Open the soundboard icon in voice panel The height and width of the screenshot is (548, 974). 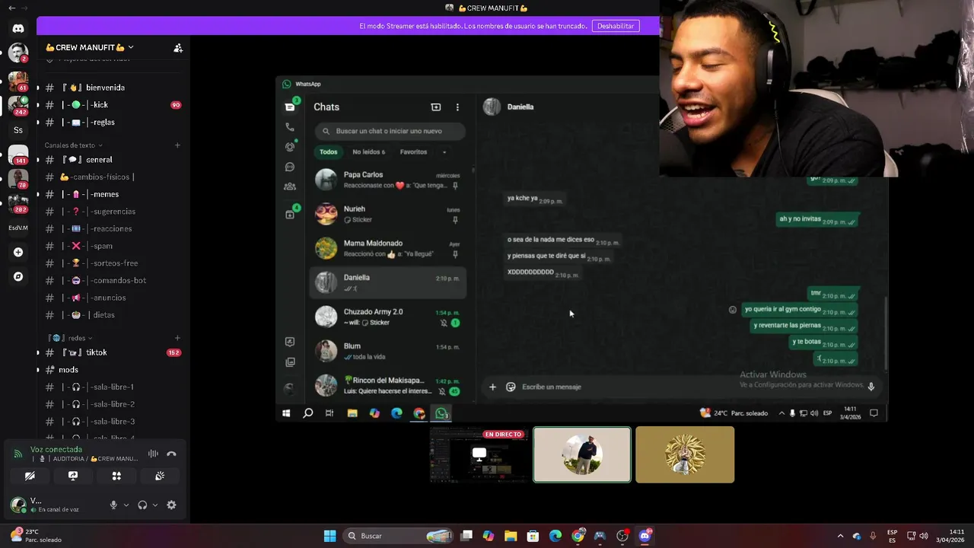coord(160,476)
